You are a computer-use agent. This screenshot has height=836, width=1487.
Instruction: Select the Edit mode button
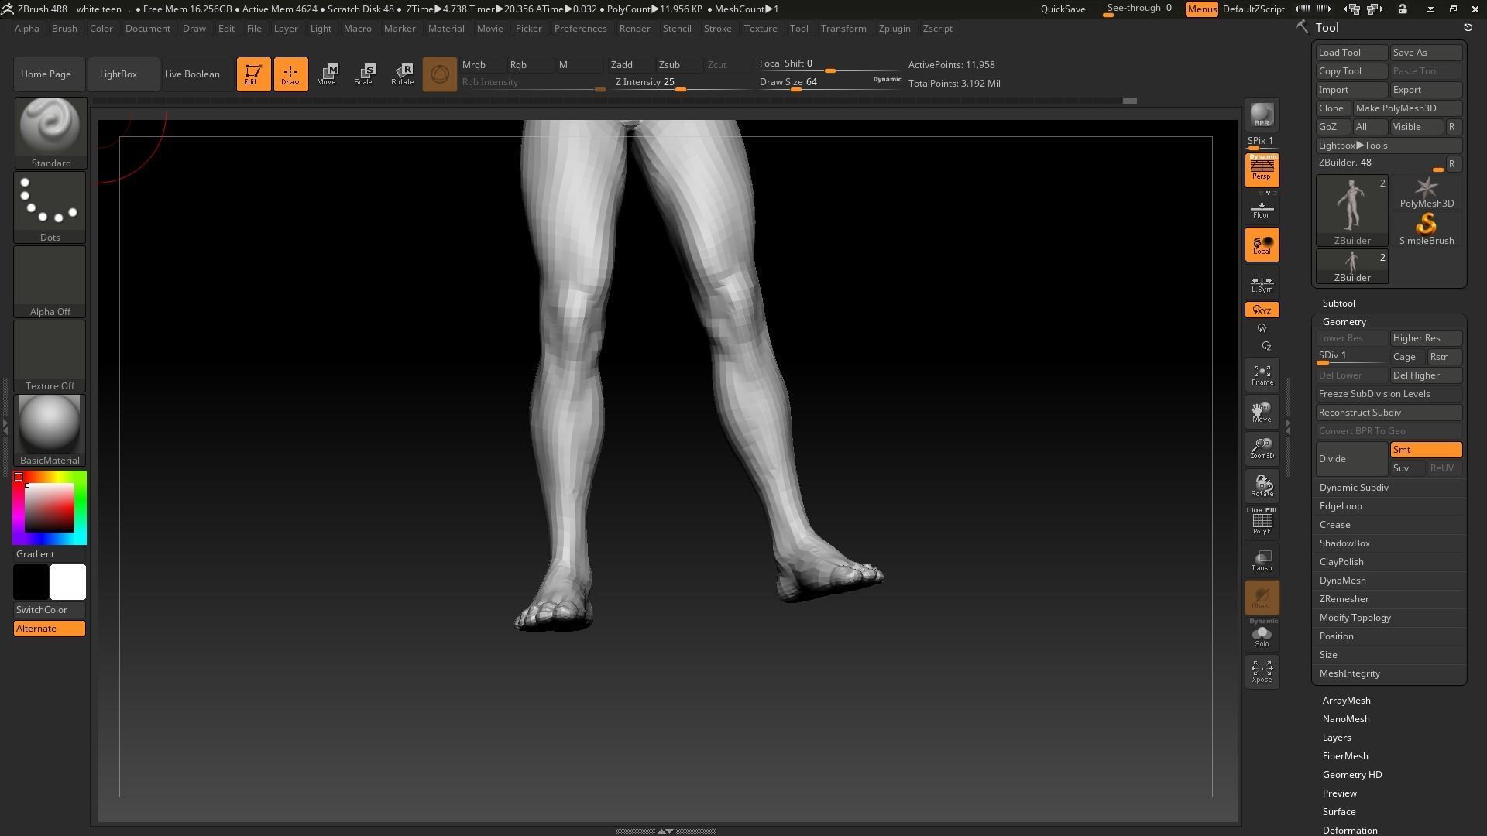click(253, 74)
